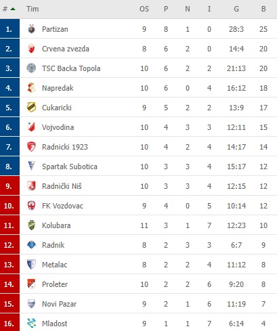The width and height of the screenshot is (277, 331).
Task: Click the blue position 1 rank cell
Action: point(9,29)
